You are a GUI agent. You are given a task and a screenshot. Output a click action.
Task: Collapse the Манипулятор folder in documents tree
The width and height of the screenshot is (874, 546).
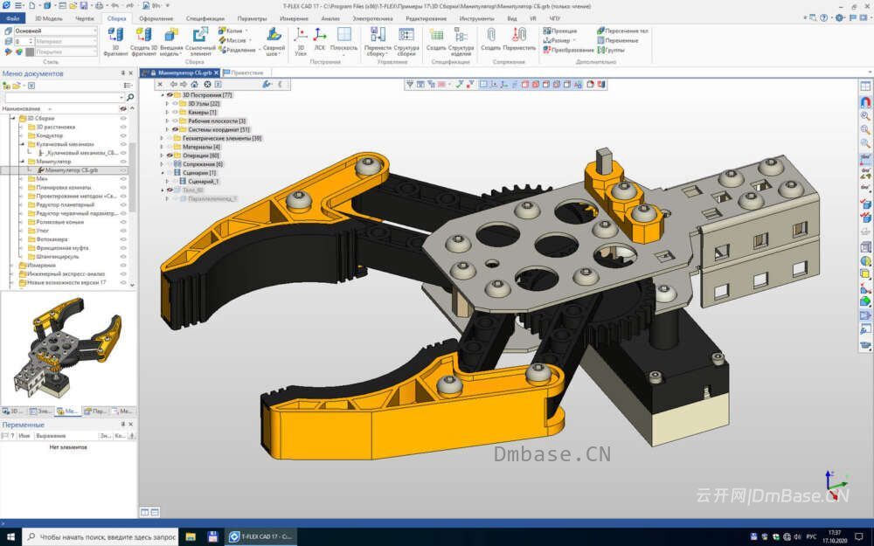pyautogui.click(x=23, y=162)
